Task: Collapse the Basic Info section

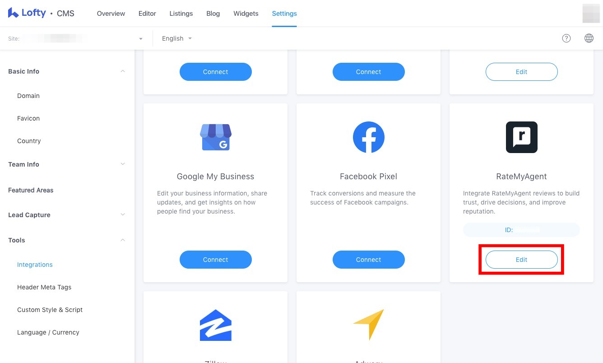Action: coord(123,71)
